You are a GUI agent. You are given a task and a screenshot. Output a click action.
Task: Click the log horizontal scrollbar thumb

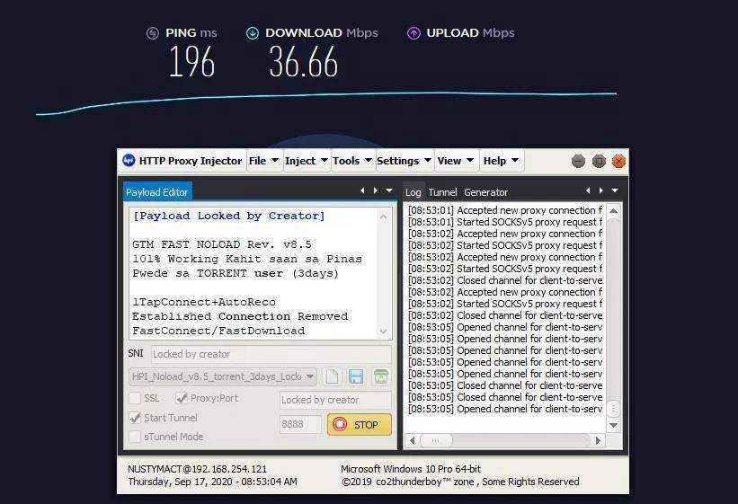pyautogui.click(x=436, y=441)
